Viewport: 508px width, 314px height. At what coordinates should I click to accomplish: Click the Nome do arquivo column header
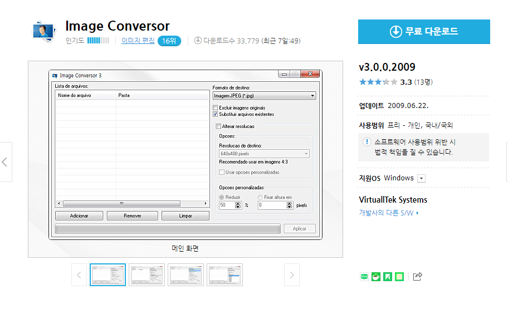[86, 96]
